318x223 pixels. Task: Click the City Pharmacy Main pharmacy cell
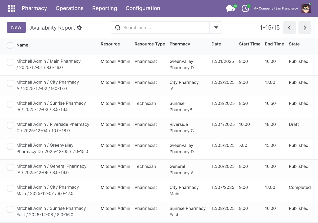(x=184, y=191)
